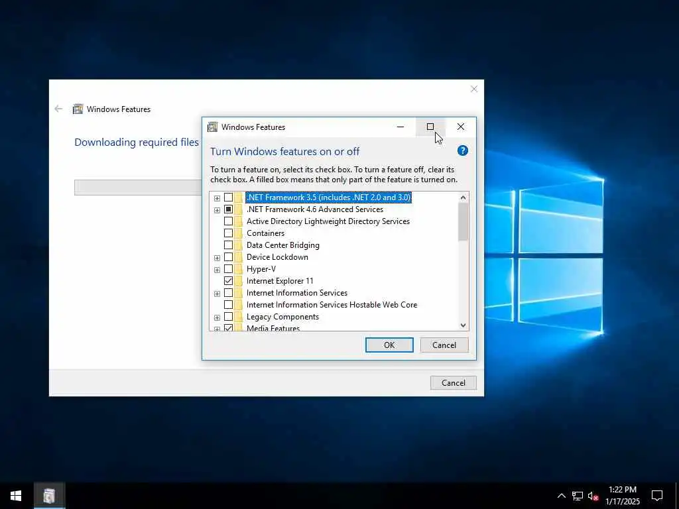The width and height of the screenshot is (679, 509).
Task: Expand the Device Lockdown tree node
Action: (217, 258)
